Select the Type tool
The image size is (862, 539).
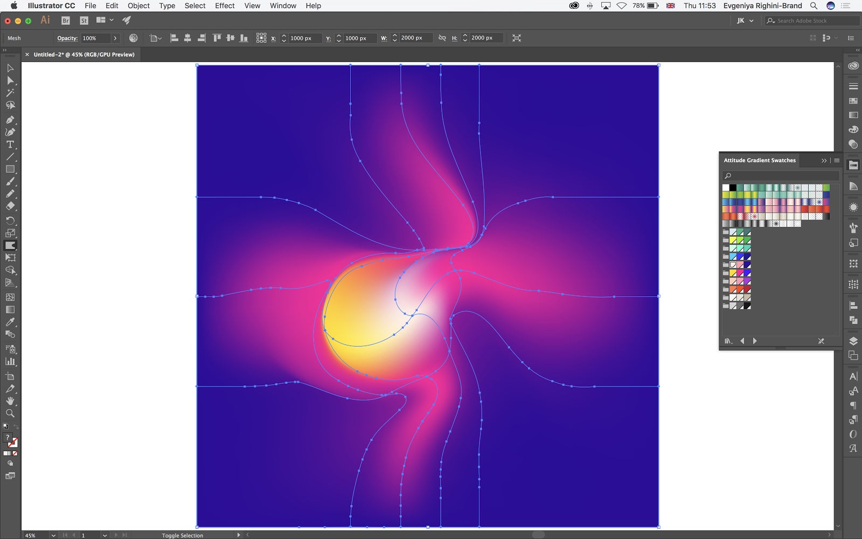[10, 144]
